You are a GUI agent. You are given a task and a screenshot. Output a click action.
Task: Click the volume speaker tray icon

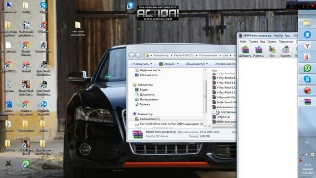tap(306, 154)
